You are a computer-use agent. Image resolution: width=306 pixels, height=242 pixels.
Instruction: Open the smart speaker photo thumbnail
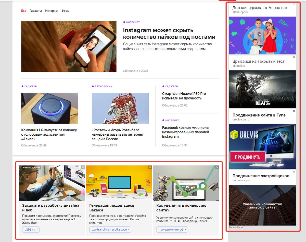point(50,108)
